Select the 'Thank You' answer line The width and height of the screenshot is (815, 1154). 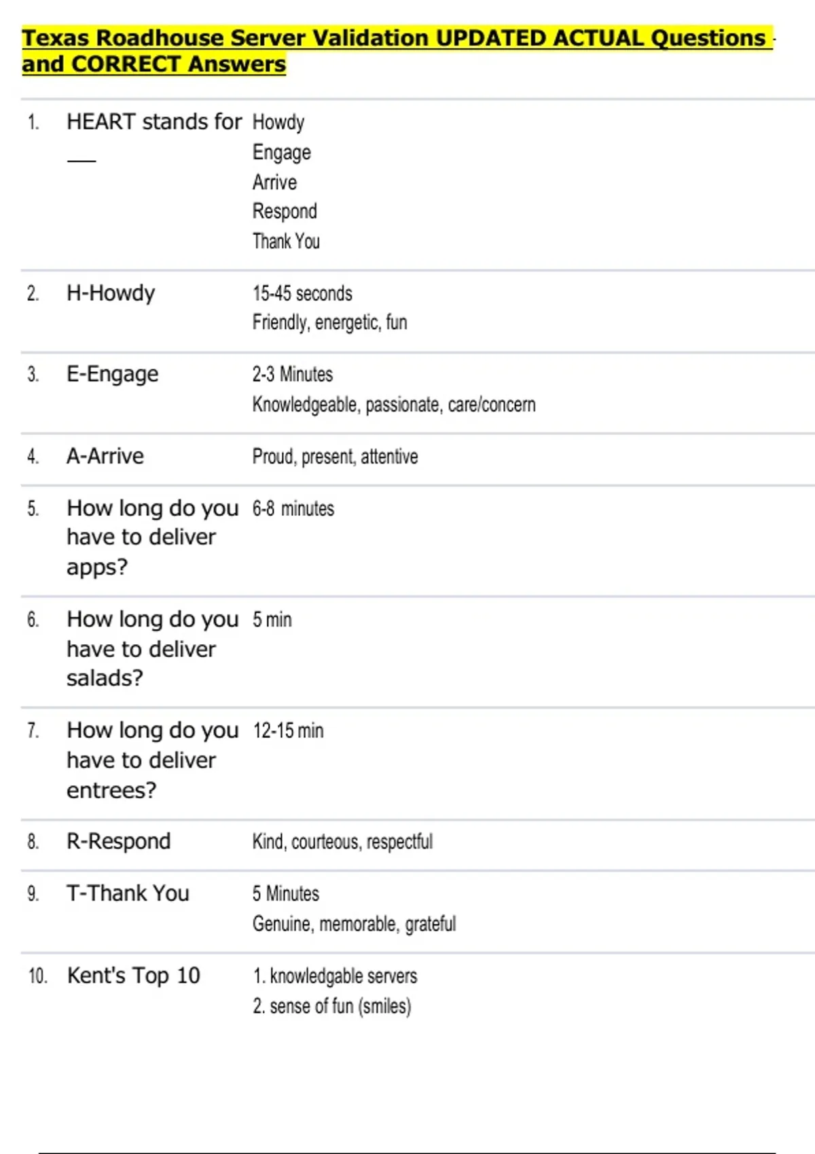pos(286,242)
